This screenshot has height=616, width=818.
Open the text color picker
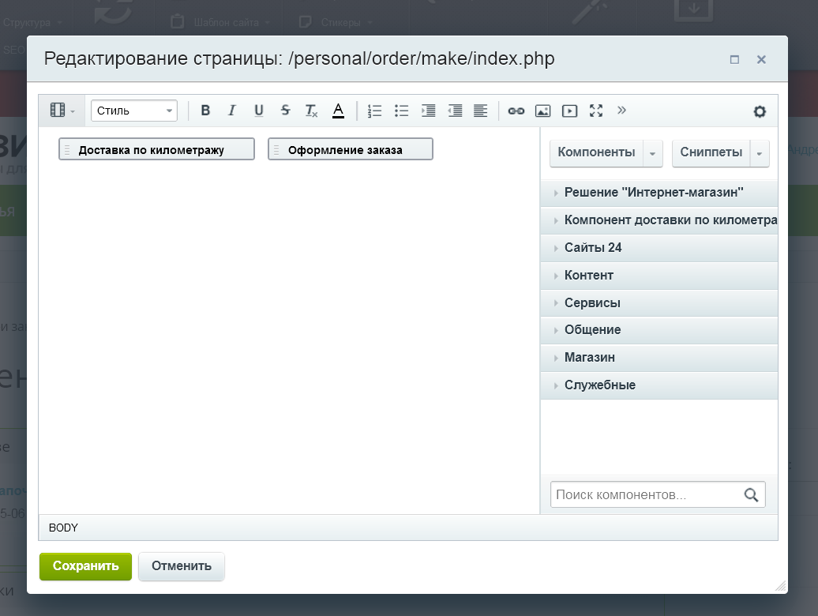click(338, 111)
